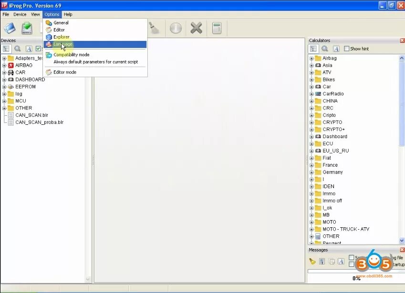Click the Calculators vertical scrollbar thumb
Viewport: 405px width, 293px height.
coord(402,104)
